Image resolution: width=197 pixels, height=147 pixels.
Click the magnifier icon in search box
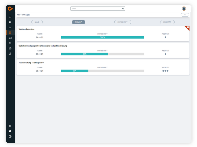click(x=123, y=9)
